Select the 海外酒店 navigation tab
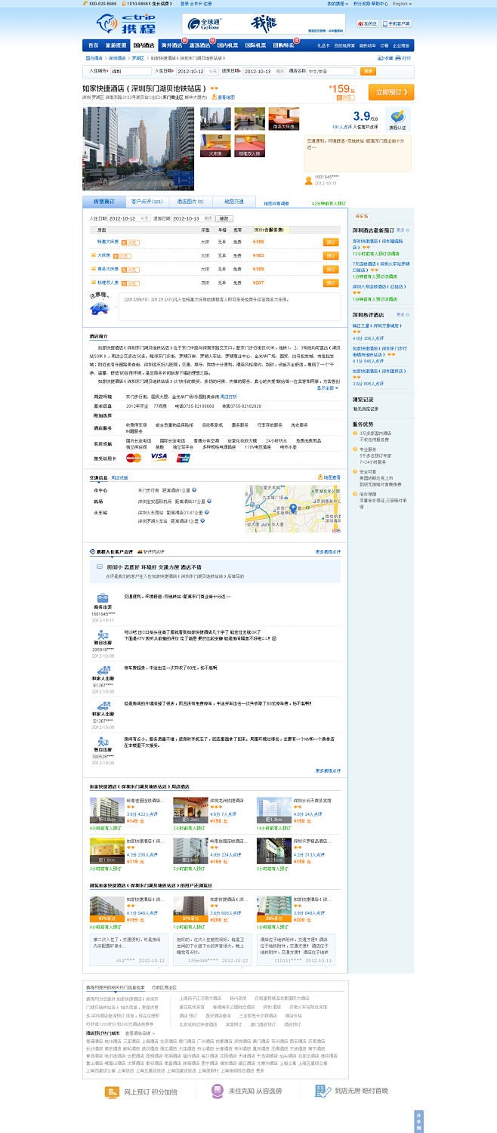Viewport: 497px width, 1133px height. (172, 45)
